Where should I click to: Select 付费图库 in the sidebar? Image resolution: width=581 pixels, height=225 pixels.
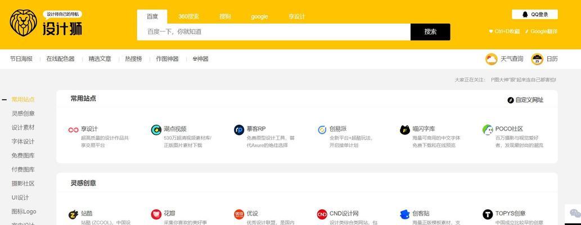(23, 169)
